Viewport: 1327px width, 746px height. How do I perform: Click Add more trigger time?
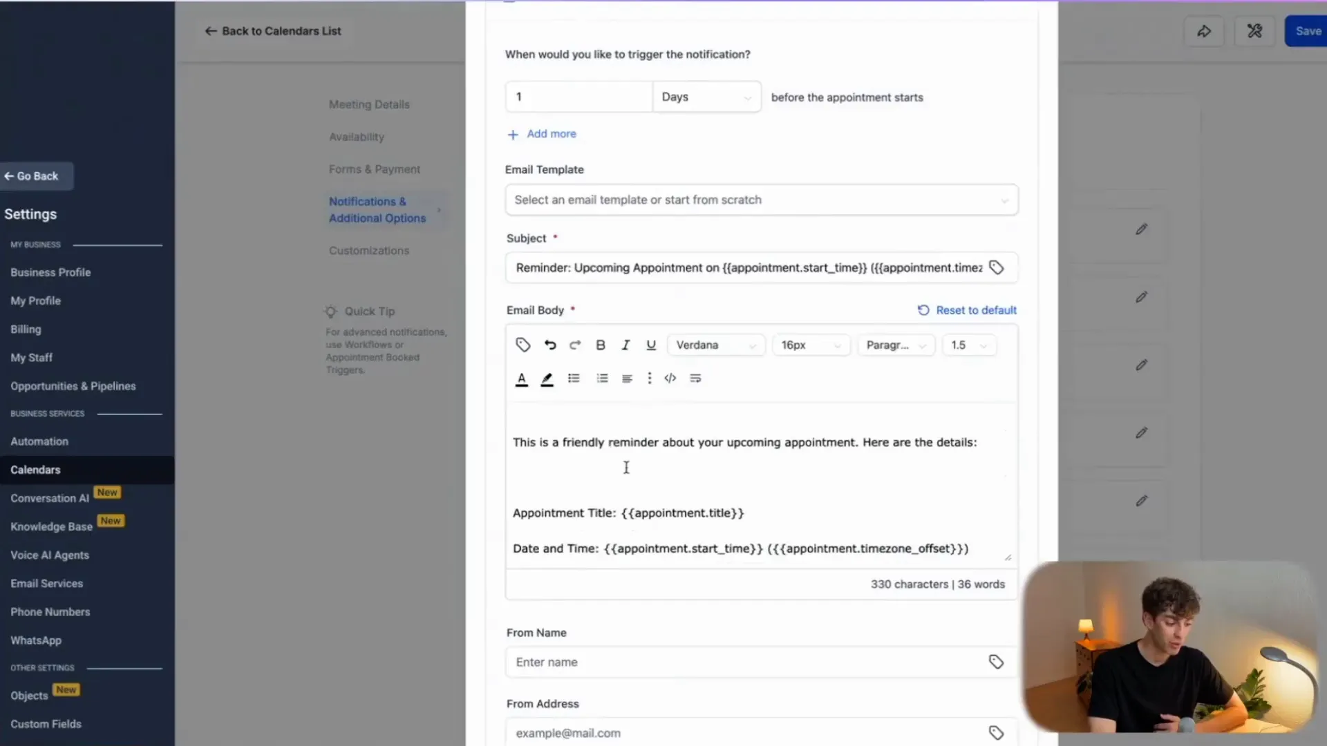[552, 134]
